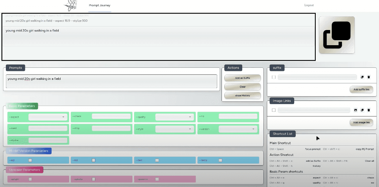Viewport: 379px width, 187px height.
Task: Delete the suffix row with the trash icon
Action: tap(368, 77)
